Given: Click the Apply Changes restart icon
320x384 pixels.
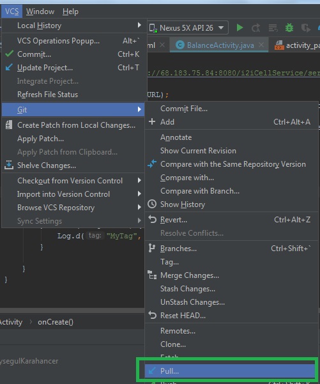Looking at the screenshot, I should [255, 28].
